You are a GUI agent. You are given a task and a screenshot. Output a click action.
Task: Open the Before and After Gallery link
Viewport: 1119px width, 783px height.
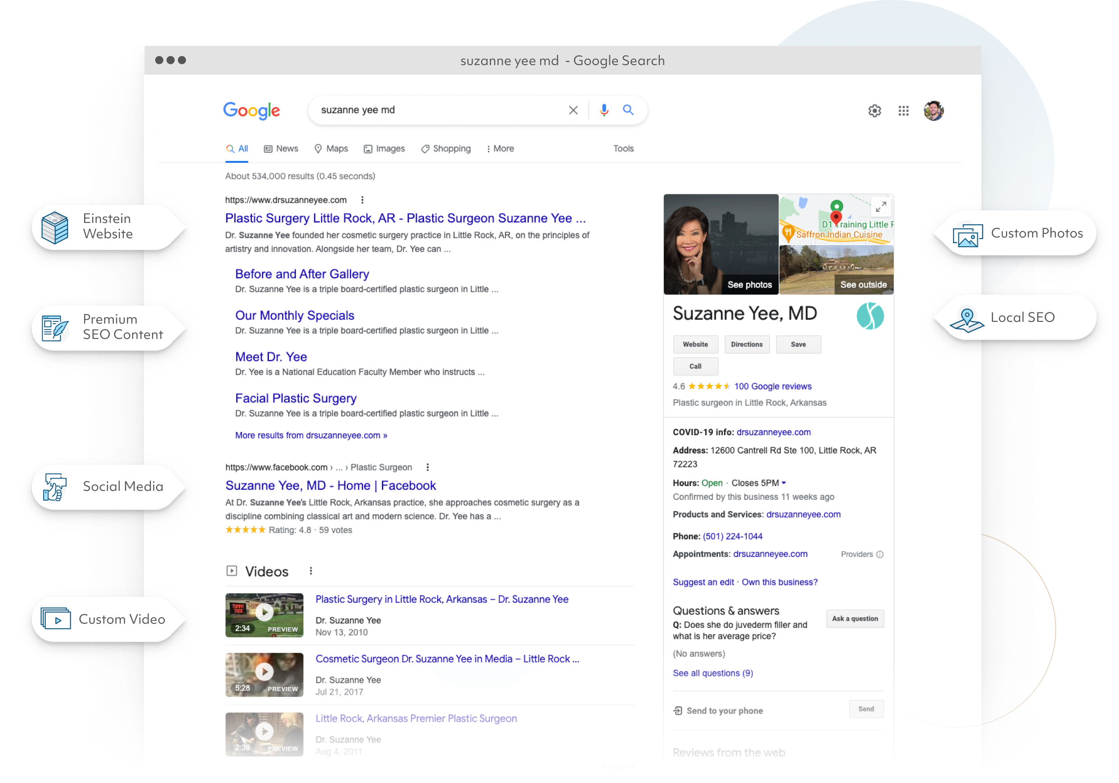click(302, 274)
